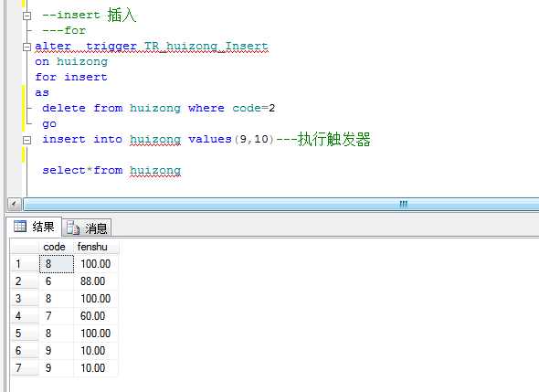
Task: Click fenshu cell 100.00 in row 5
Action: tap(96, 334)
